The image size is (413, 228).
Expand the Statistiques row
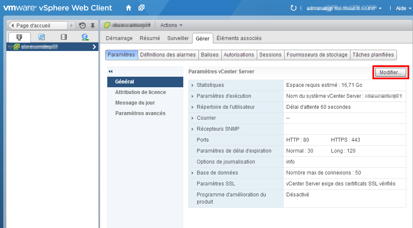[x=193, y=85]
